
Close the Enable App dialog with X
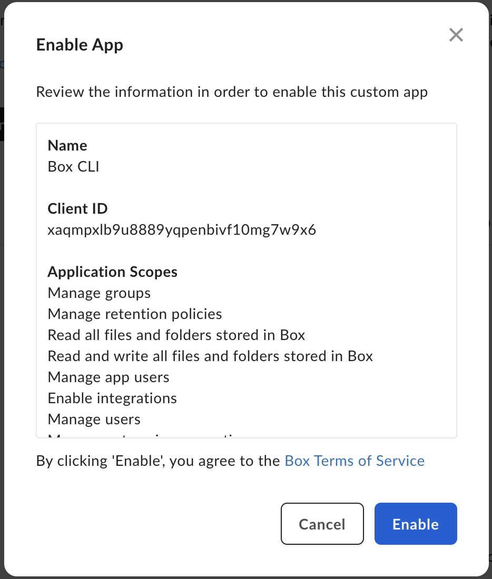tap(456, 35)
